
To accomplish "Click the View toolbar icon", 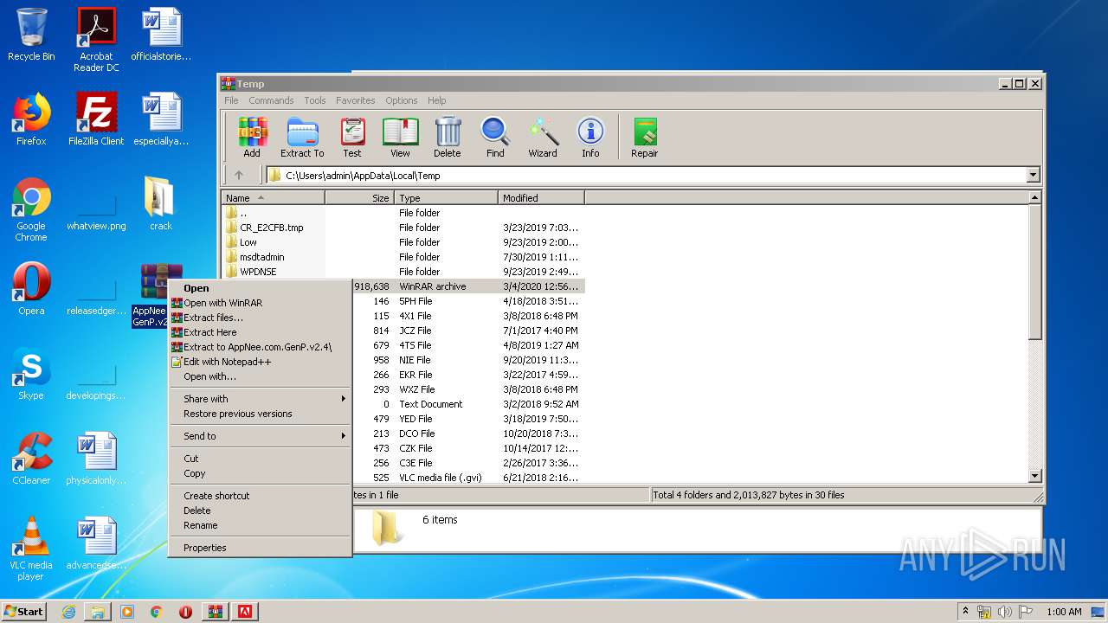I will coord(400,138).
